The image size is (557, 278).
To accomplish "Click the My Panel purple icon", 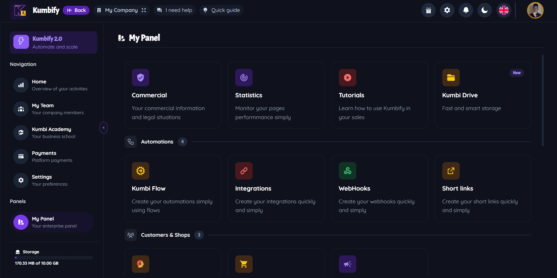I will (21, 222).
